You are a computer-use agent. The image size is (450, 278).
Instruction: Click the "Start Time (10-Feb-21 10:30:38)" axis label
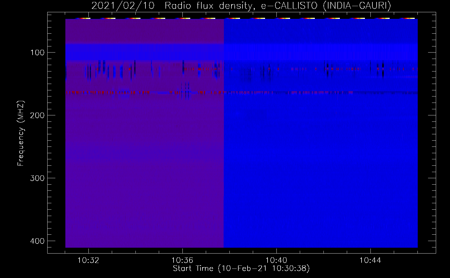241,269
